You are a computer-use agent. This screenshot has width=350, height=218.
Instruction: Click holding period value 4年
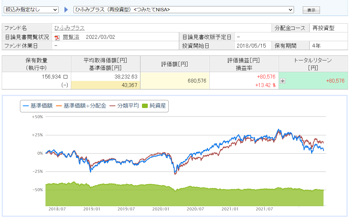point(316,46)
